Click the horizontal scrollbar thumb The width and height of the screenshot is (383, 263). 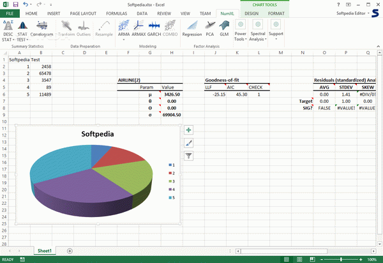[284, 251]
